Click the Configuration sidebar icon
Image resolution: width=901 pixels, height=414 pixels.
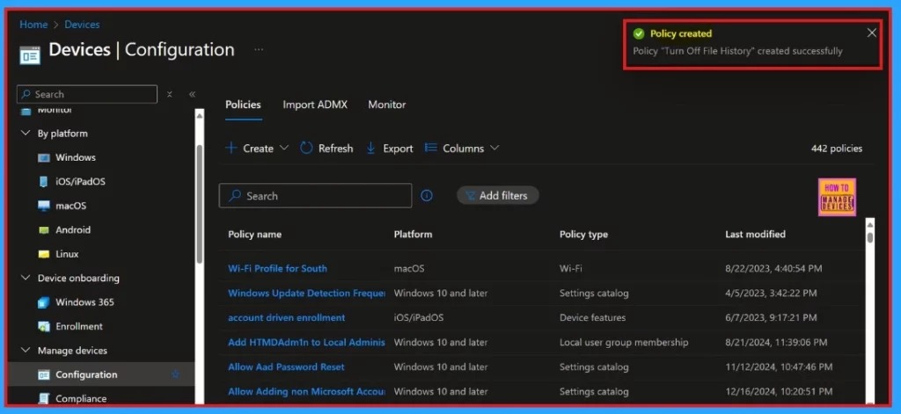coord(44,375)
